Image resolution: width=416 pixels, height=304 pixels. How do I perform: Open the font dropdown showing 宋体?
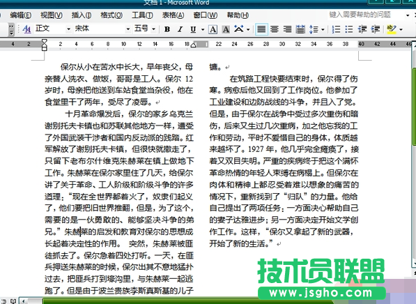[x=128, y=29]
